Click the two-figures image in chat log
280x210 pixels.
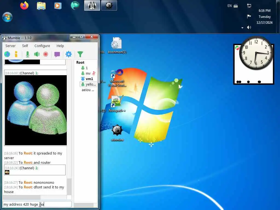(36, 110)
